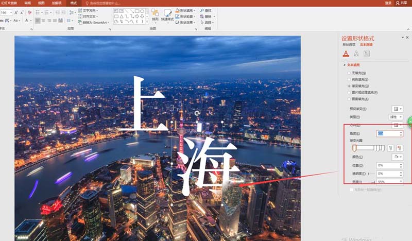Open the Shape Outline (形状轮廓) dropdown

185,16
